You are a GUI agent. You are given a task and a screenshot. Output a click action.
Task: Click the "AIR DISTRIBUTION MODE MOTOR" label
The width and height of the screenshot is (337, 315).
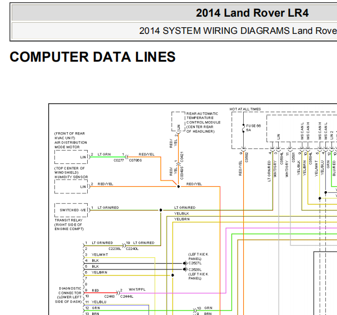(x=71, y=144)
